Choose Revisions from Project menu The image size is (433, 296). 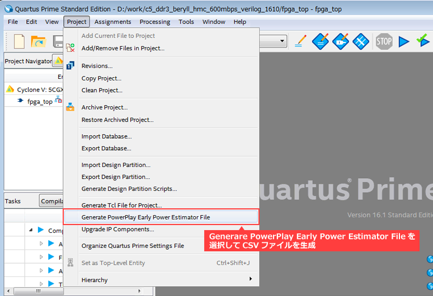coord(161,66)
